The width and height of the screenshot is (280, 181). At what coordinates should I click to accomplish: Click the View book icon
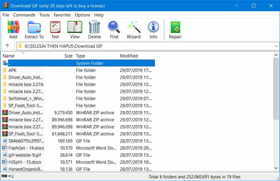75,27
